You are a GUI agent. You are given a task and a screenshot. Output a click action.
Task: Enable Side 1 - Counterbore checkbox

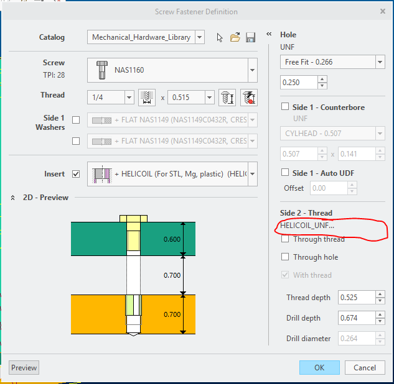click(x=285, y=107)
